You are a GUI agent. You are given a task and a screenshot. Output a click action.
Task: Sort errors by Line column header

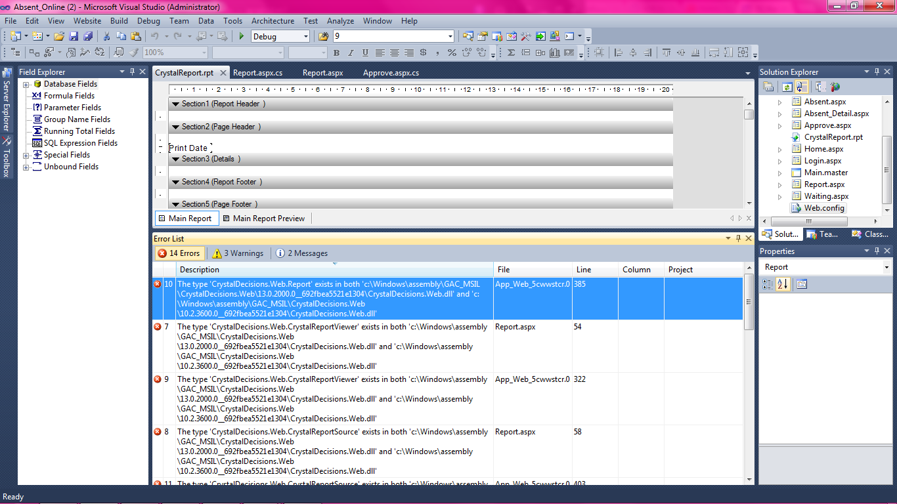click(x=595, y=270)
